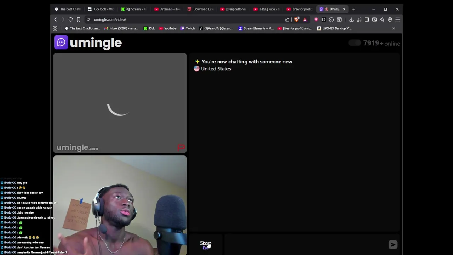Go back using the browser back arrow

pos(55,19)
